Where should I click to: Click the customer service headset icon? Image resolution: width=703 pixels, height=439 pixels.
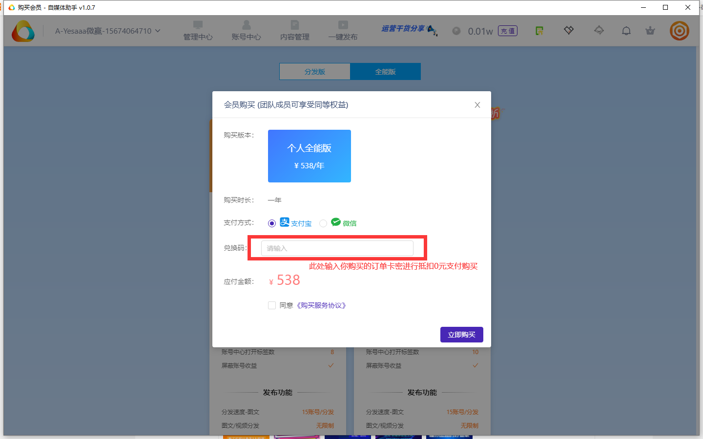click(x=599, y=30)
